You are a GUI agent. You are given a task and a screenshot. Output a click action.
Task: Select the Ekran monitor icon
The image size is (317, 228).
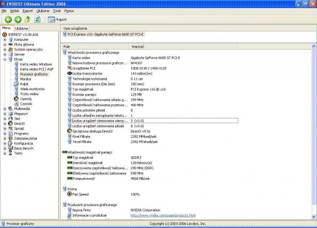pos(11,59)
